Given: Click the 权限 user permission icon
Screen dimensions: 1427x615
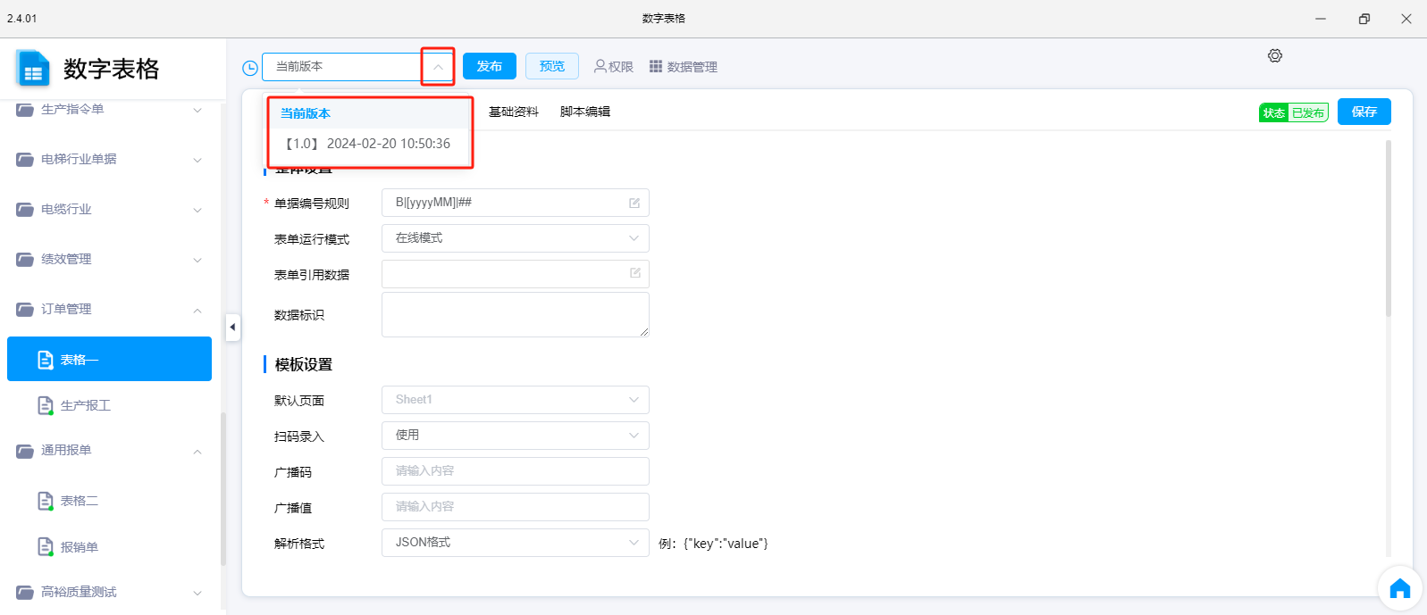Looking at the screenshot, I should click(x=600, y=66).
